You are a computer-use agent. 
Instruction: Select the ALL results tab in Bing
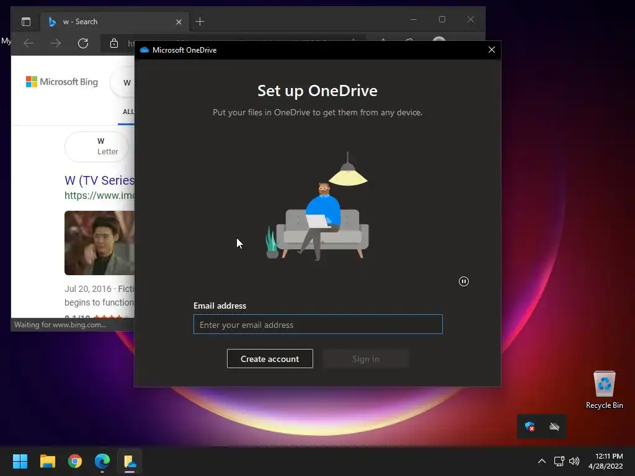[128, 112]
